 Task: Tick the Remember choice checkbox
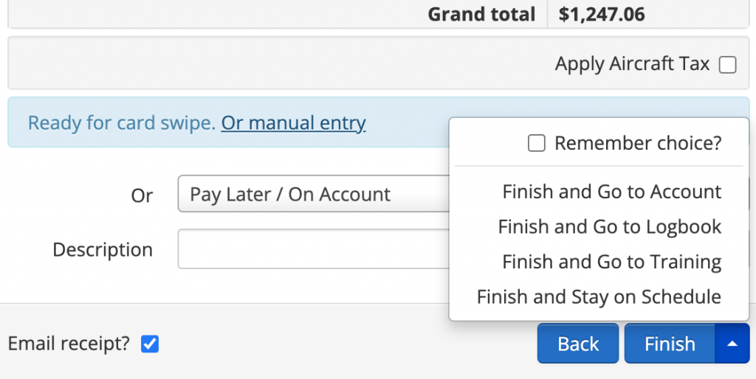537,143
